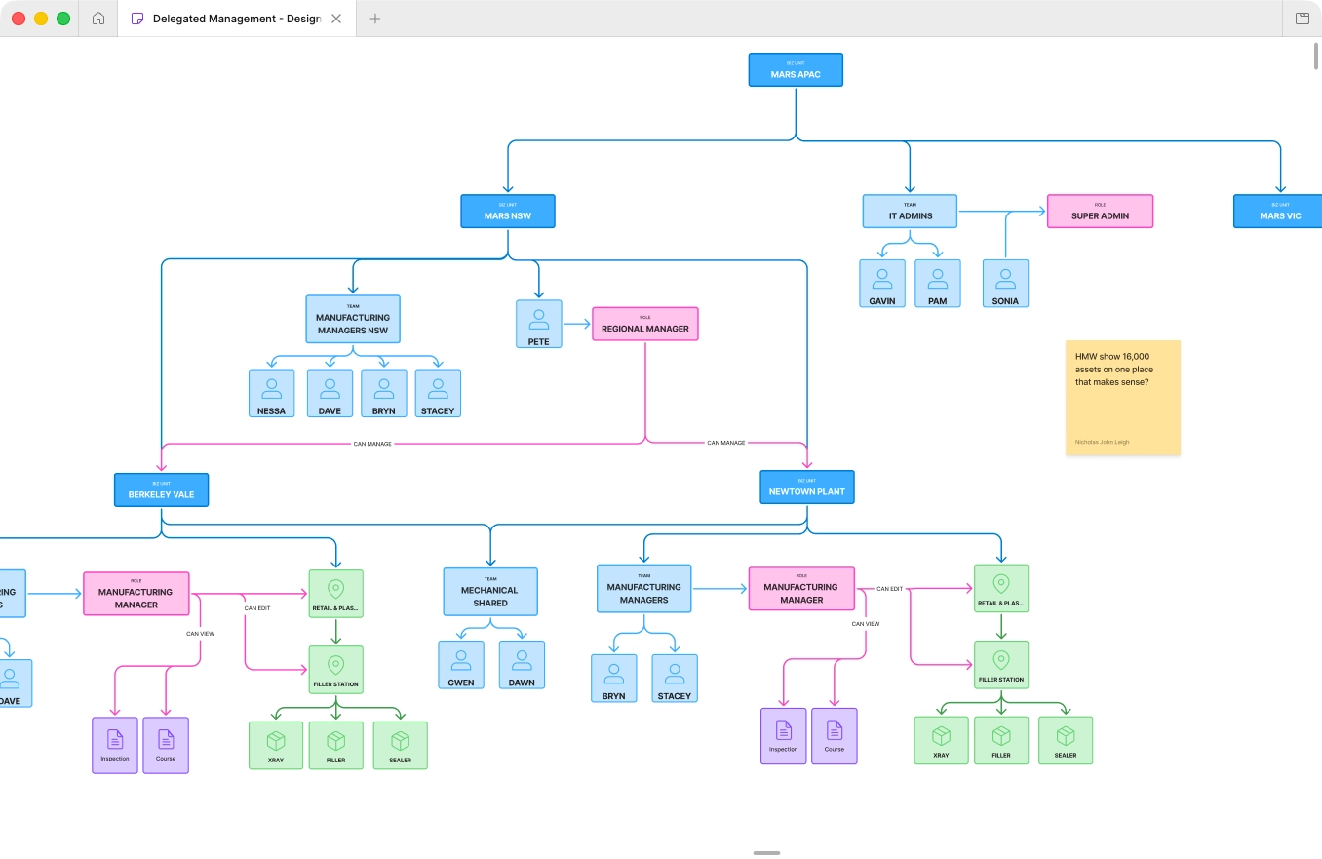1322x859 pixels.
Task: Go to the Home icon in the tab bar
Action: 98,19
